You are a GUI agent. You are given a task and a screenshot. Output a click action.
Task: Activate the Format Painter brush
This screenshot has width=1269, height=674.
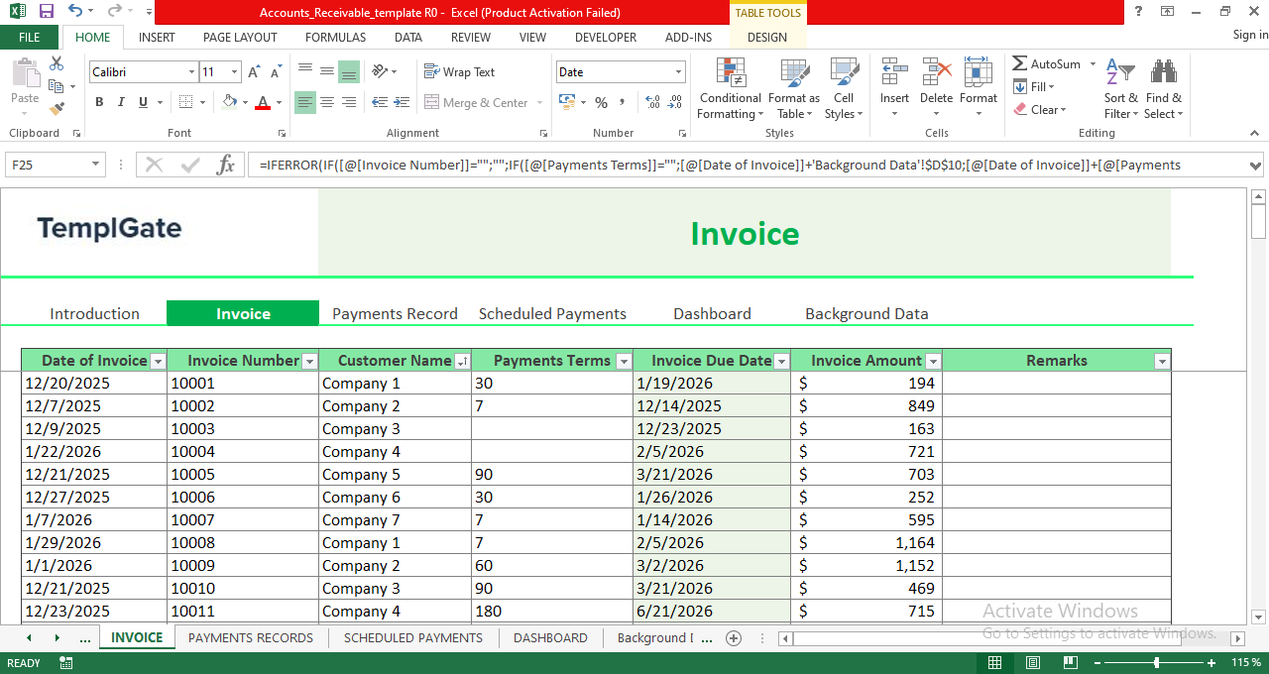click(x=57, y=109)
